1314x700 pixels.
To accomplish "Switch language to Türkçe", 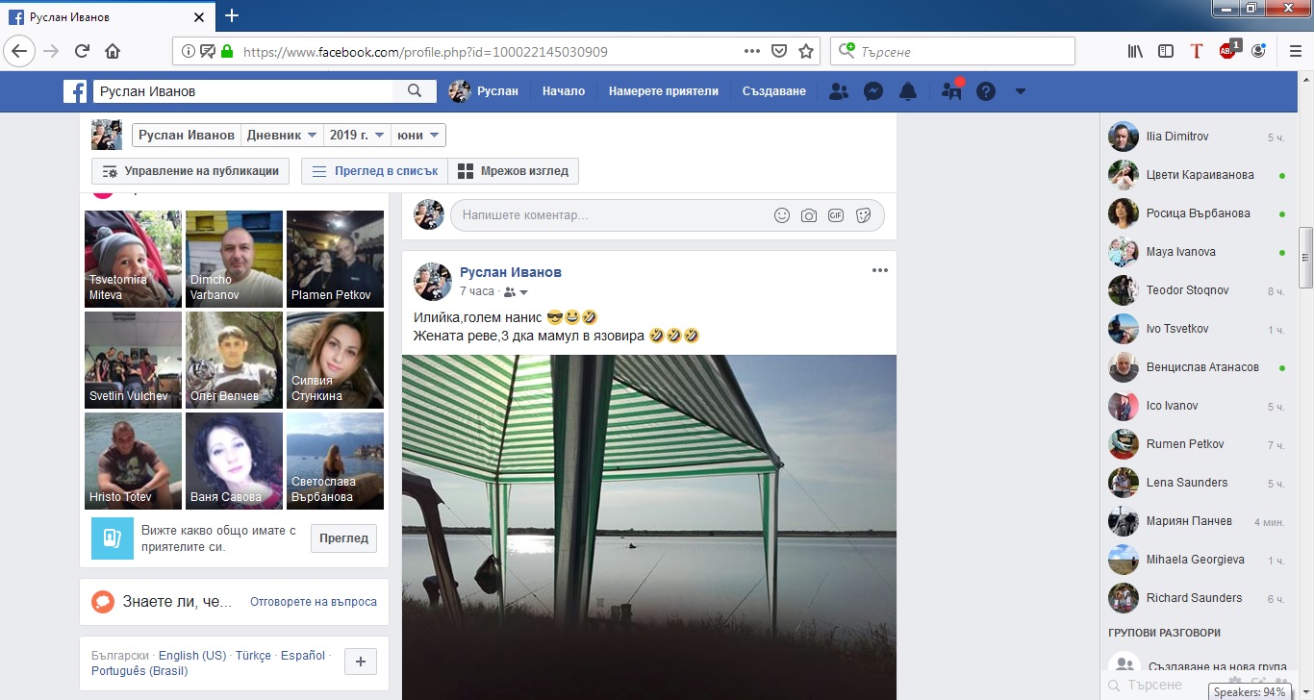I will [x=253, y=656].
